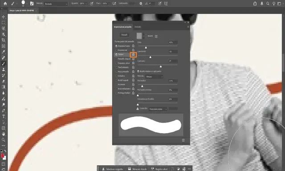Select the Eyedropper tool
Screen dimensions: 285x171
(3, 52)
